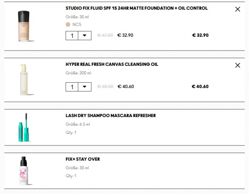Click the € 40.60 total price of cleansing oil
Image resolution: width=249 pixels, height=194 pixels.
pyautogui.click(x=200, y=86)
